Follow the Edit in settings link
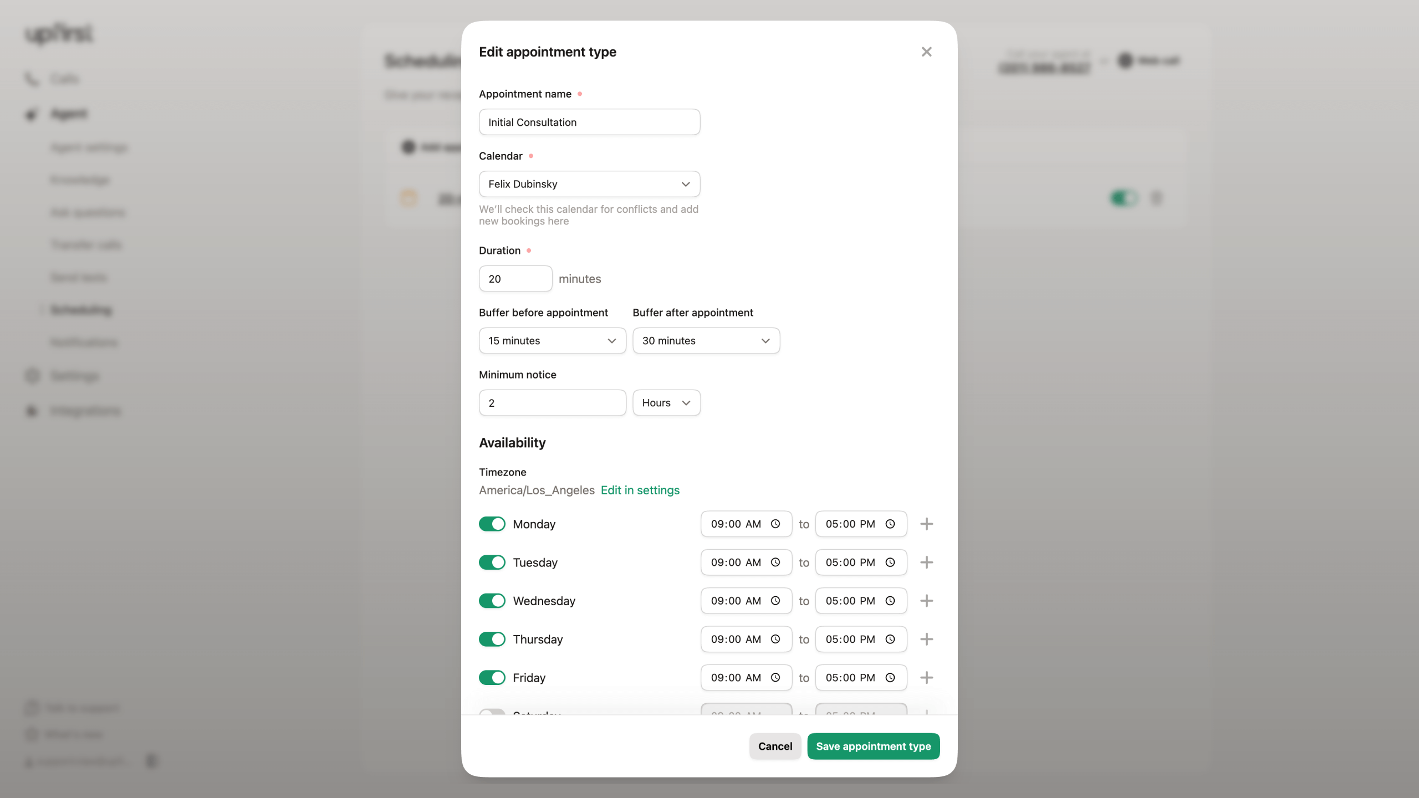This screenshot has height=798, width=1419. (x=640, y=490)
